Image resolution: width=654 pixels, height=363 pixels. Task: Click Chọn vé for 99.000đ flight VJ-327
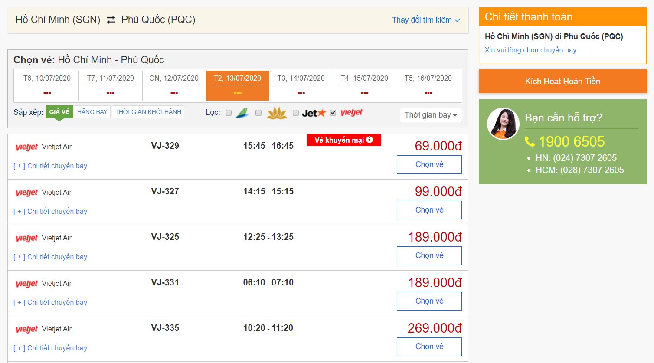coord(429,210)
